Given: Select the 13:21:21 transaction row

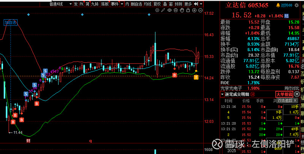Looking at the screenshot, I should click(x=260, y=129).
